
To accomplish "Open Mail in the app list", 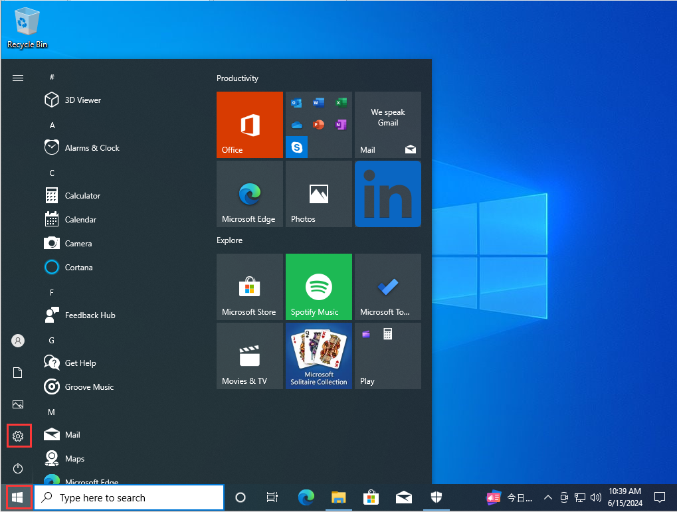I will coord(62,435).
